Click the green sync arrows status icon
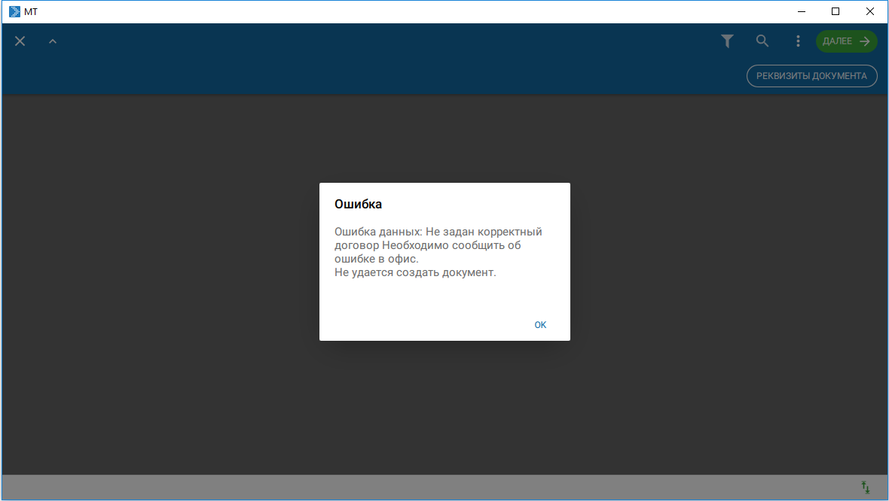889x501 pixels. tap(866, 487)
